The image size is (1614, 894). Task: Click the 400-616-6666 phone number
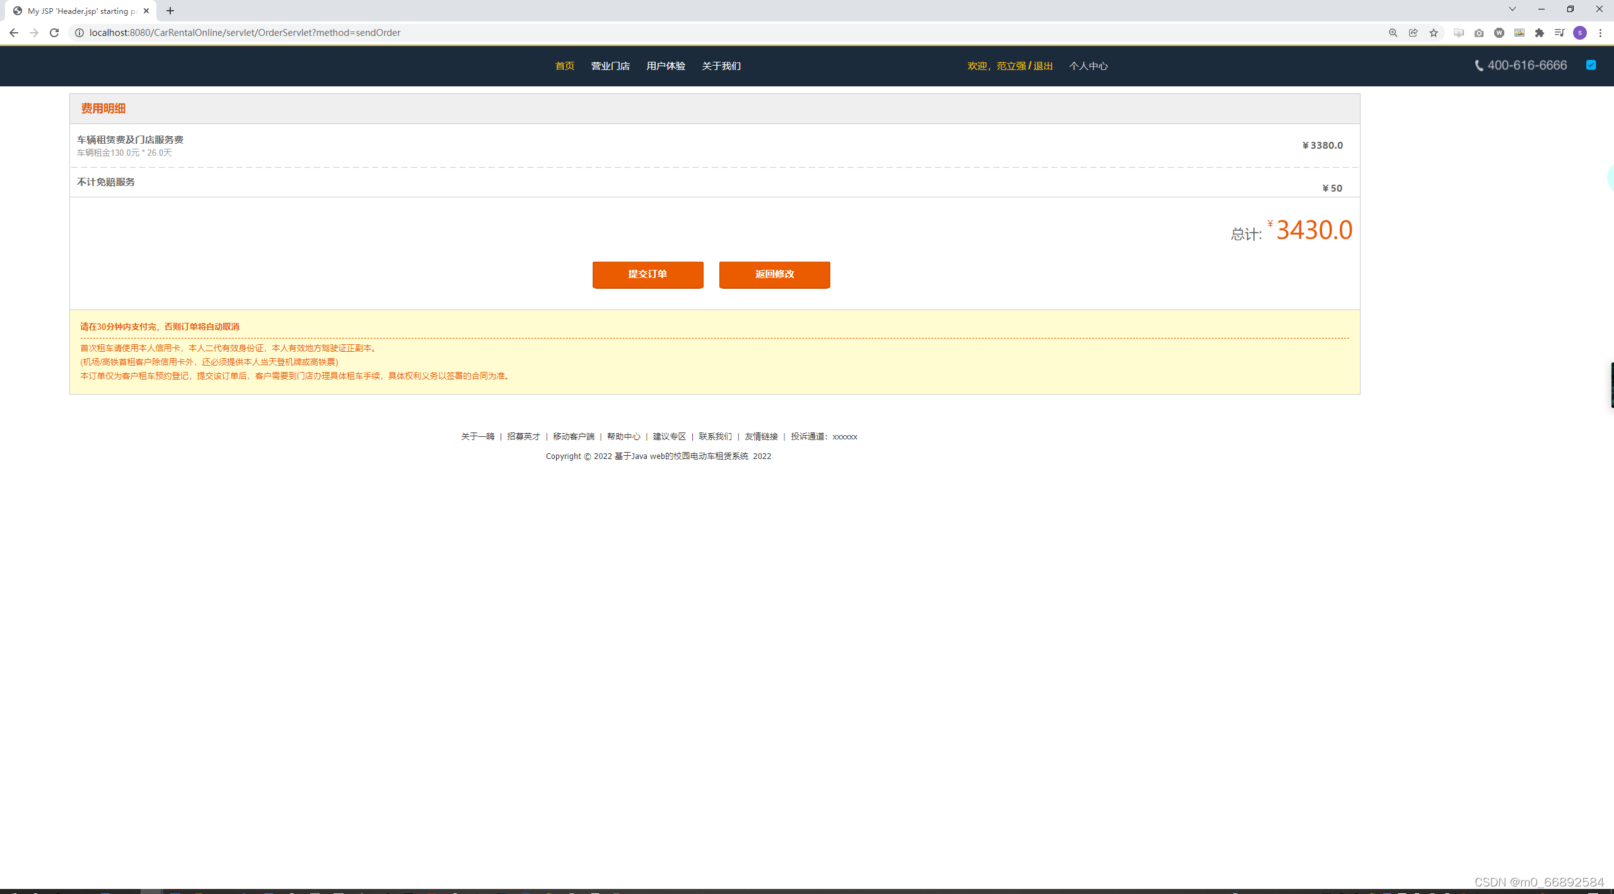coord(1527,66)
